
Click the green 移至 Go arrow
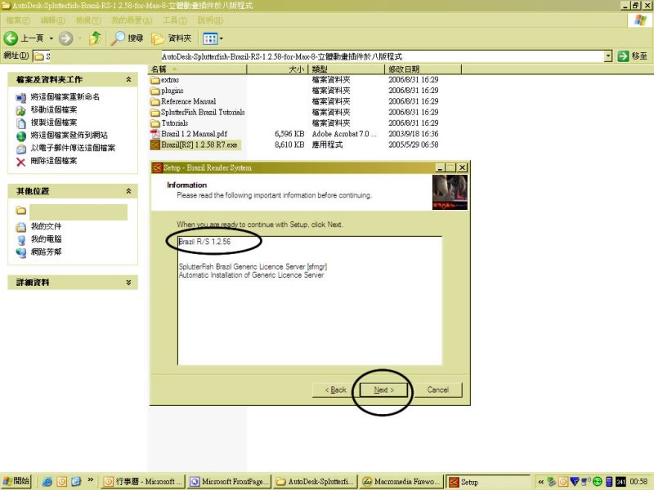pos(623,56)
